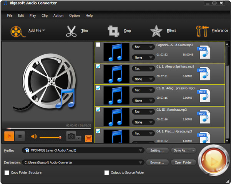
Task: Uncheck the 02. II. Adag...pressivo checkbox
Action: [x=98, y=88]
